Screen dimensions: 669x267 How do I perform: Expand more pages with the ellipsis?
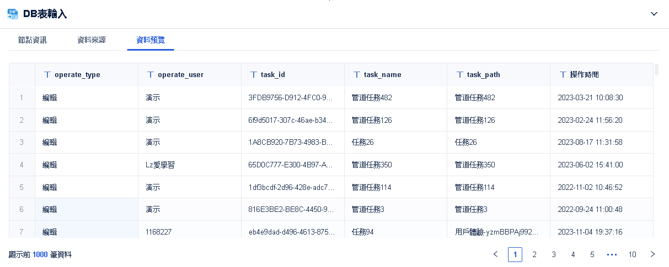pos(612,254)
